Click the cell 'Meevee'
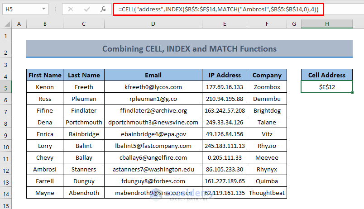The width and height of the screenshot is (364, 209). tap(267, 158)
